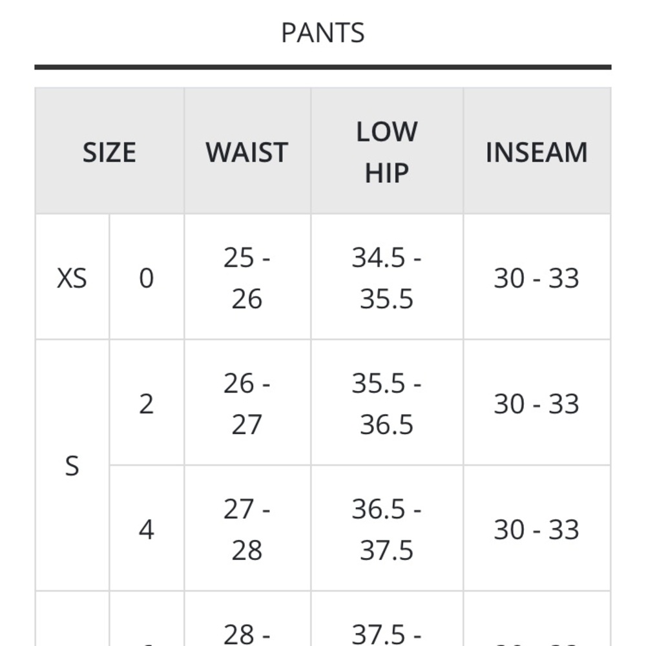This screenshot has height=646, width=646.
Task: Click the size 2 cell
Action: coord(147,402)
